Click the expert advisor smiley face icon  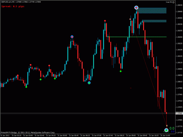pos(174,2)
